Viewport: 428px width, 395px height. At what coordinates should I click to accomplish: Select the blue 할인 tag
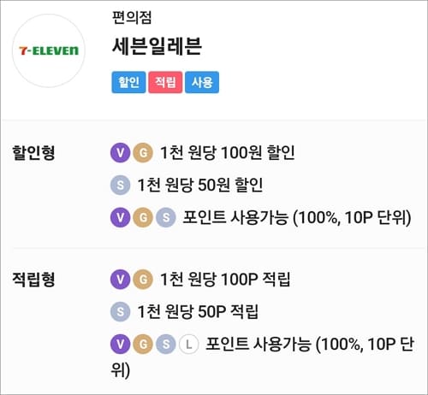tap(128, 82)
